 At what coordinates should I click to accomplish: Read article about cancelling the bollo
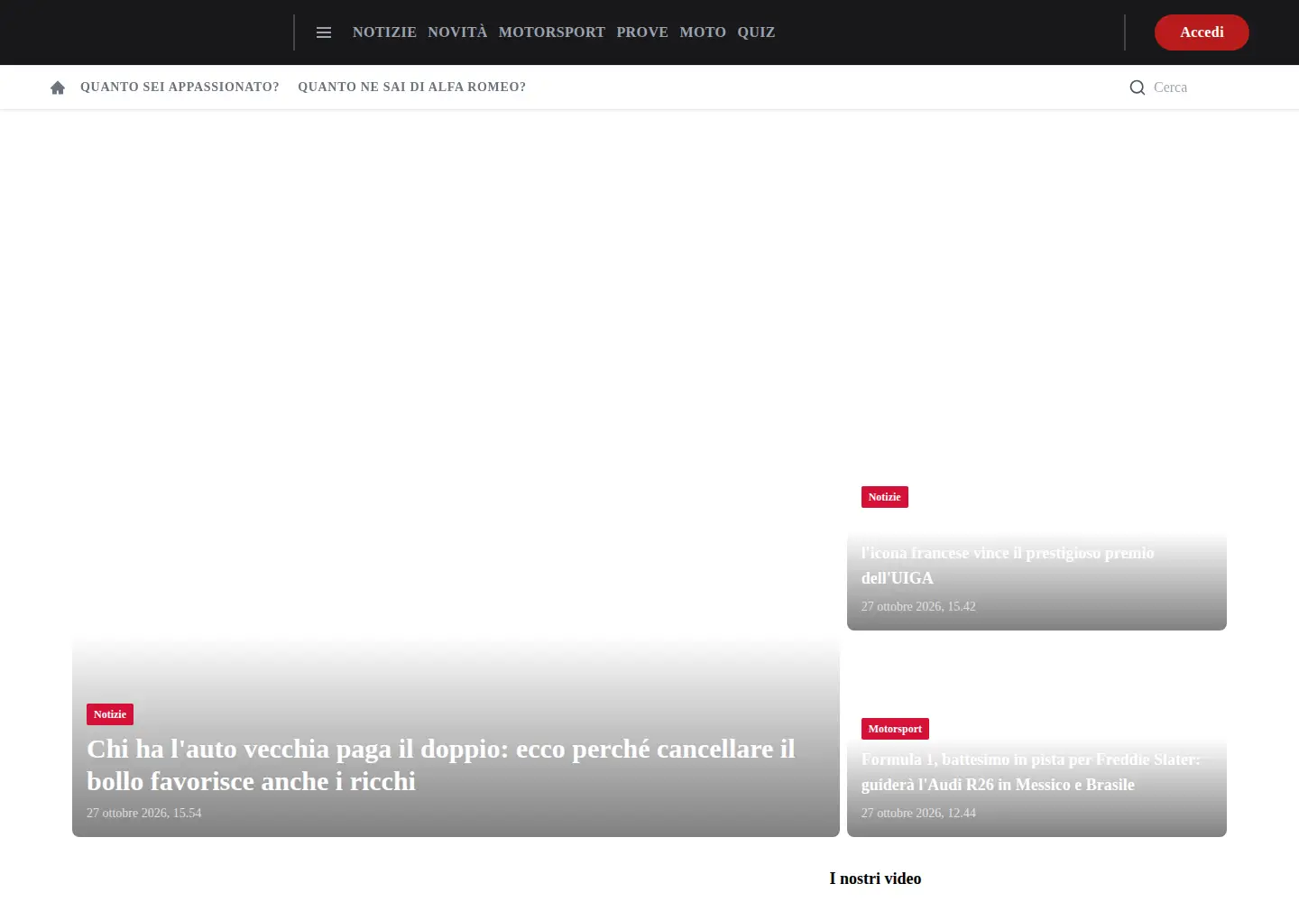(x=441, y=765)
